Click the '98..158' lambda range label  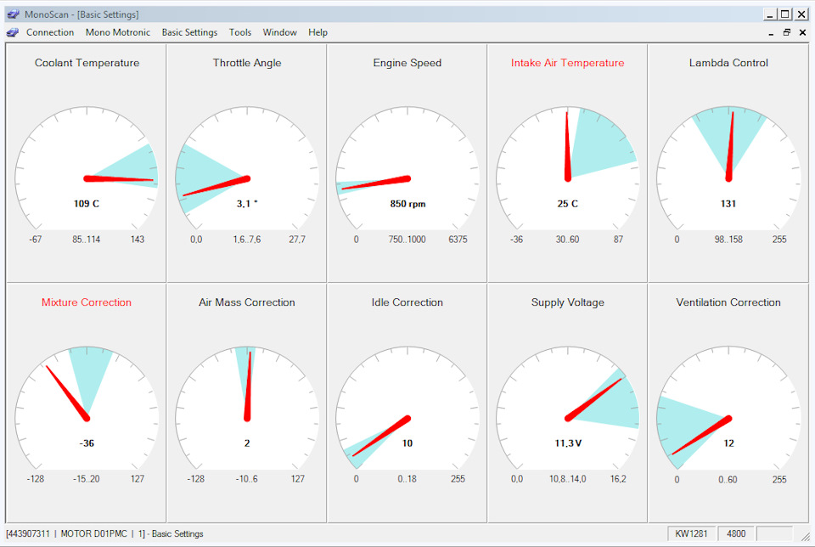pos(728,240)
